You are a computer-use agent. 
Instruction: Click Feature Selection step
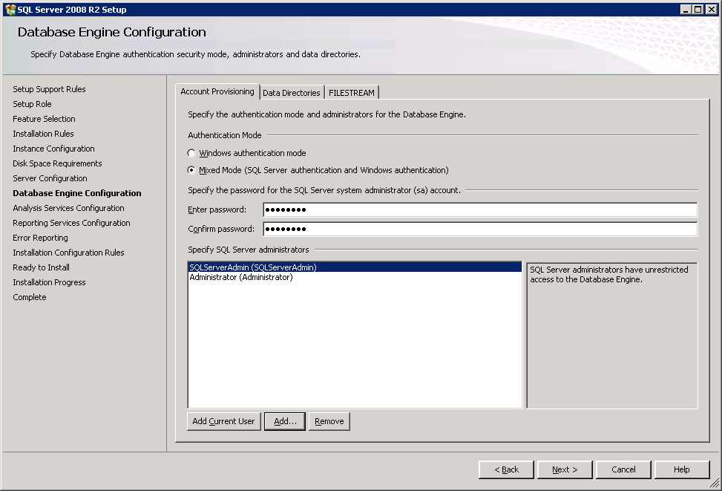pyautogui.click(x=45, y=119)
